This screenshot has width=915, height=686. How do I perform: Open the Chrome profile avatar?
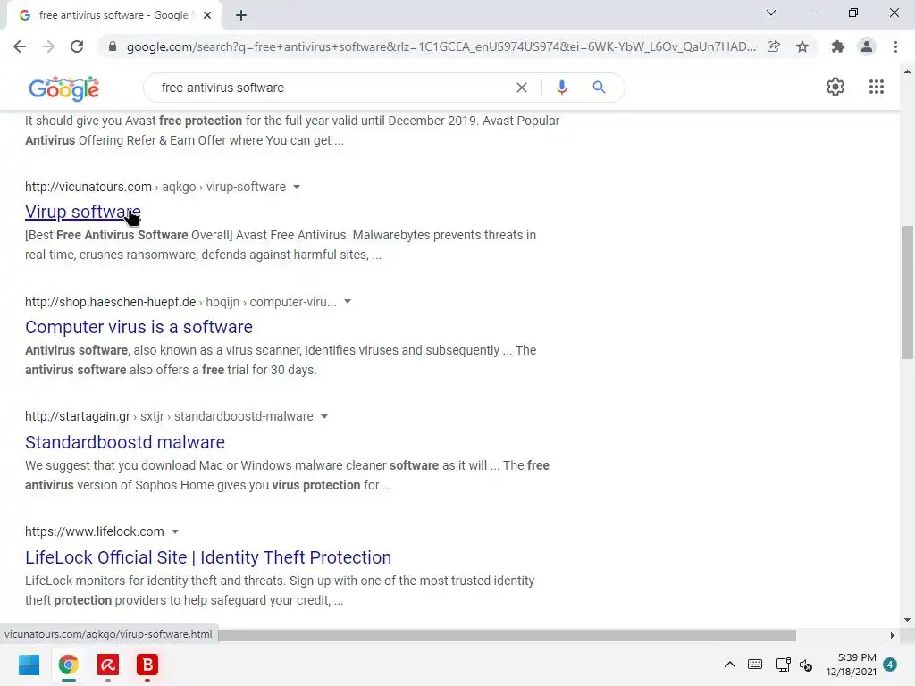pos(867,46)
